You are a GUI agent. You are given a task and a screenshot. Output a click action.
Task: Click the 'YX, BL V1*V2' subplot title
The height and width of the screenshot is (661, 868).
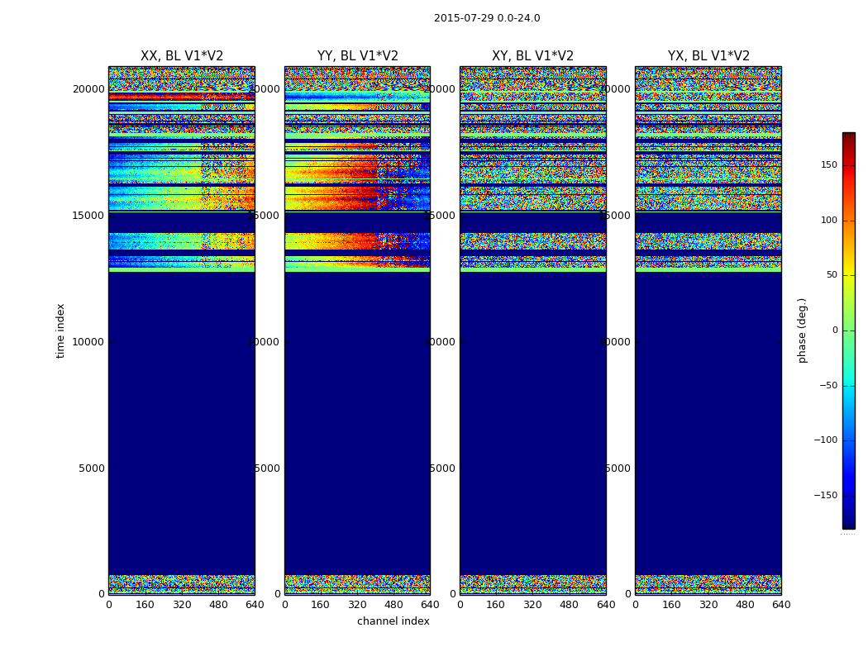click(x=708, y=56)
